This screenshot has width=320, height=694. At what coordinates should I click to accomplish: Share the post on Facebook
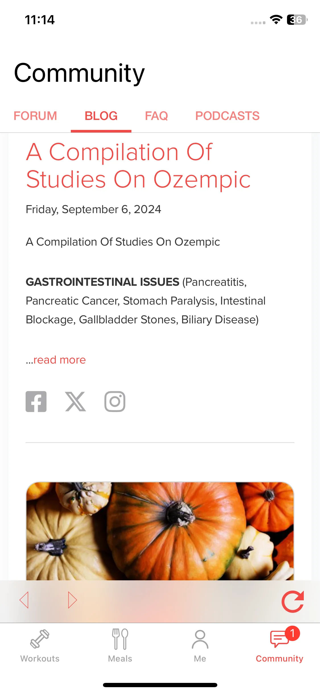[x=36, y=401]
